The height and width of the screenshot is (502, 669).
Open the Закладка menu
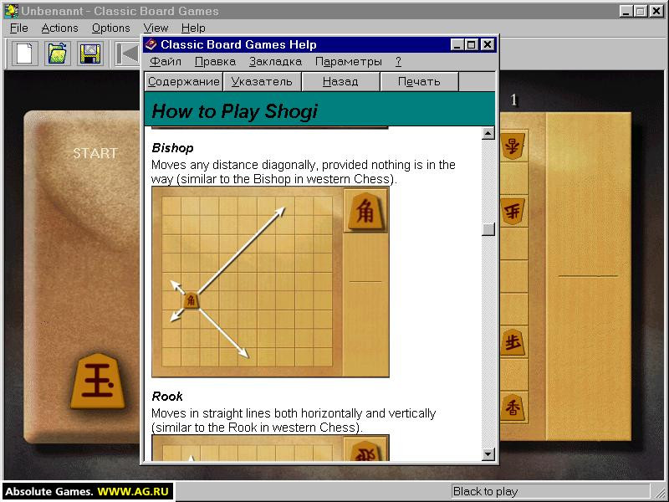point(276,61)
